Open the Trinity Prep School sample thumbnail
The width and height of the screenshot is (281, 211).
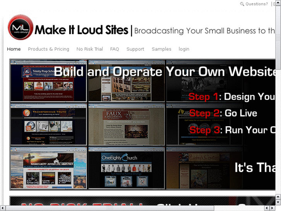(x=49, y=81)
